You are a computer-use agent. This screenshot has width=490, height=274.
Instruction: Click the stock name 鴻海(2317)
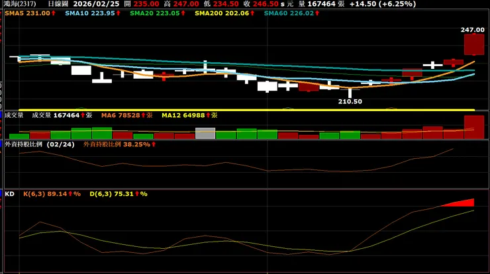pyautogui.click(x=20, y=4)
